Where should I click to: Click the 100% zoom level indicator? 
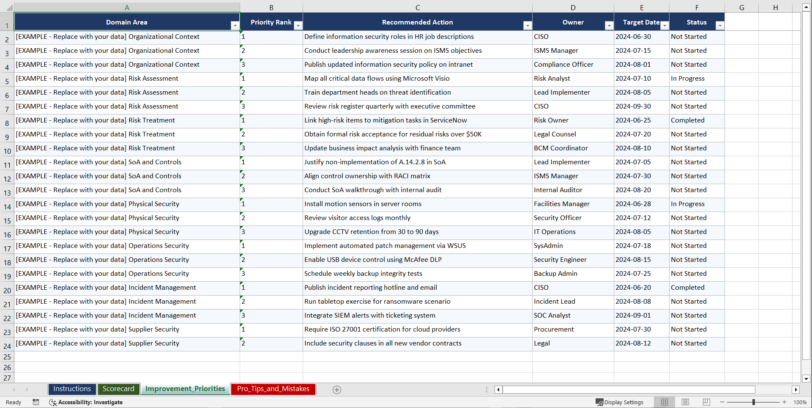(x=800, y=402)
